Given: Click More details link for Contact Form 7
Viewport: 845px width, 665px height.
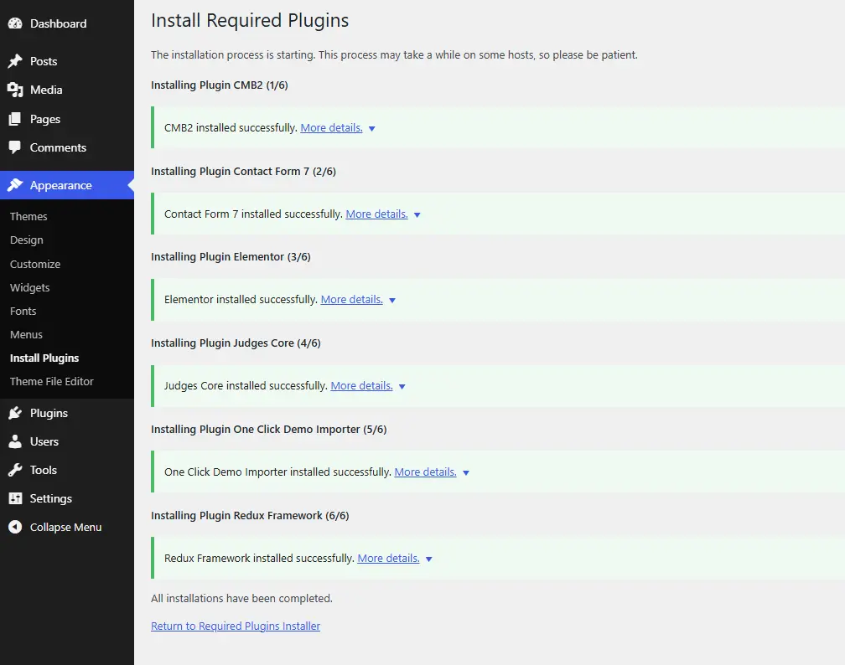Looking at the screenshot, I should pos(376,214).
